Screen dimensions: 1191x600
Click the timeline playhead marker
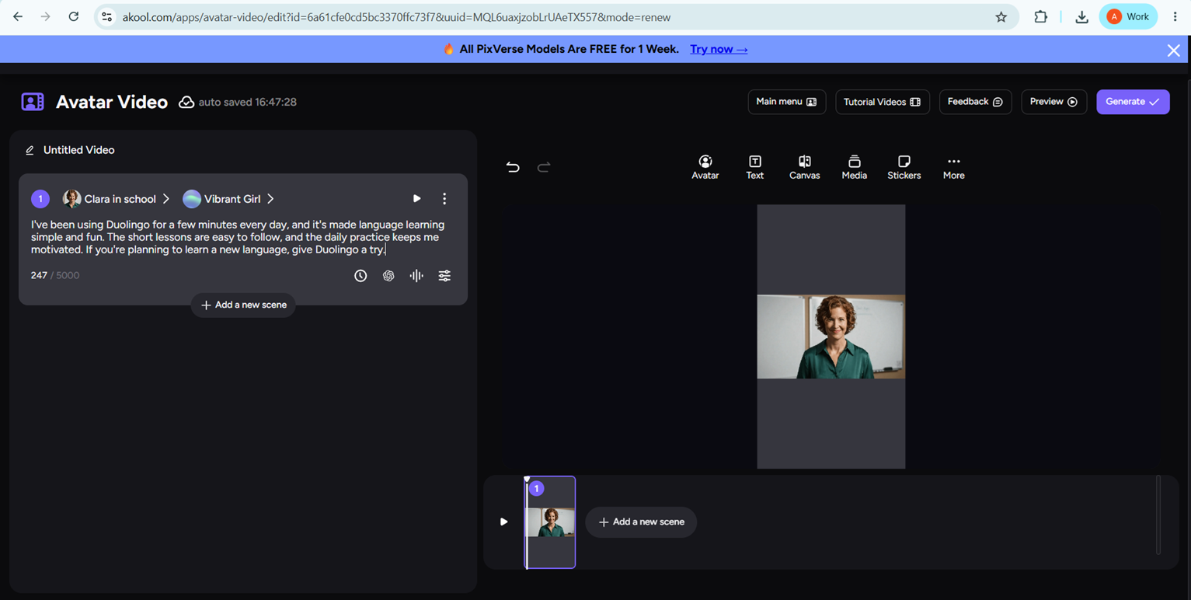point(527,480)
